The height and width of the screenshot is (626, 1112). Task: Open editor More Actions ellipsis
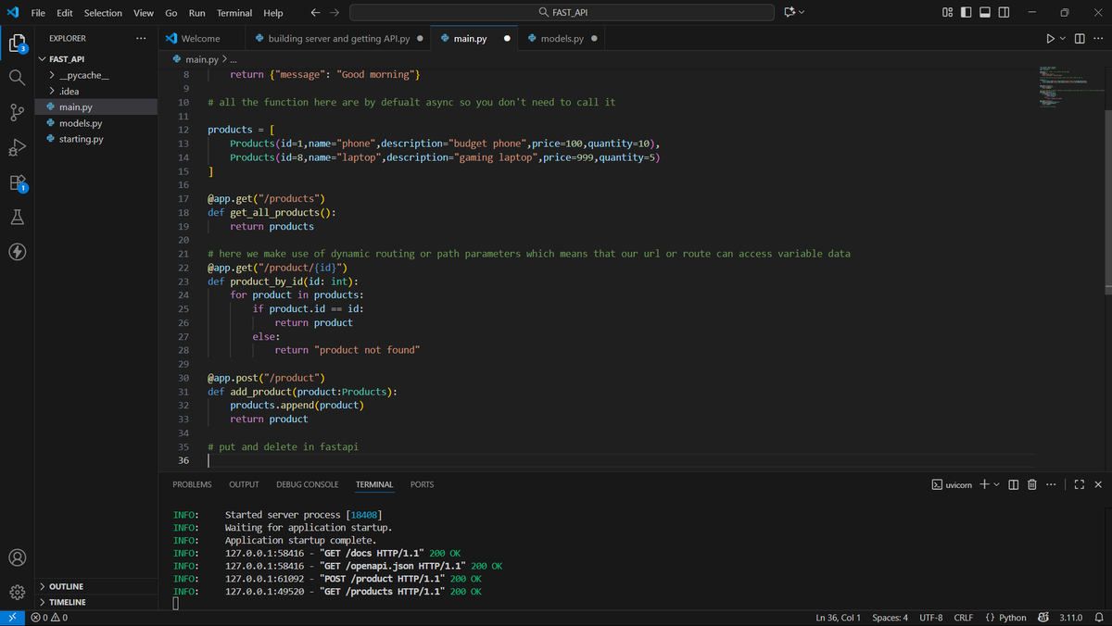pyautogui.click(x=1098, y=38)
